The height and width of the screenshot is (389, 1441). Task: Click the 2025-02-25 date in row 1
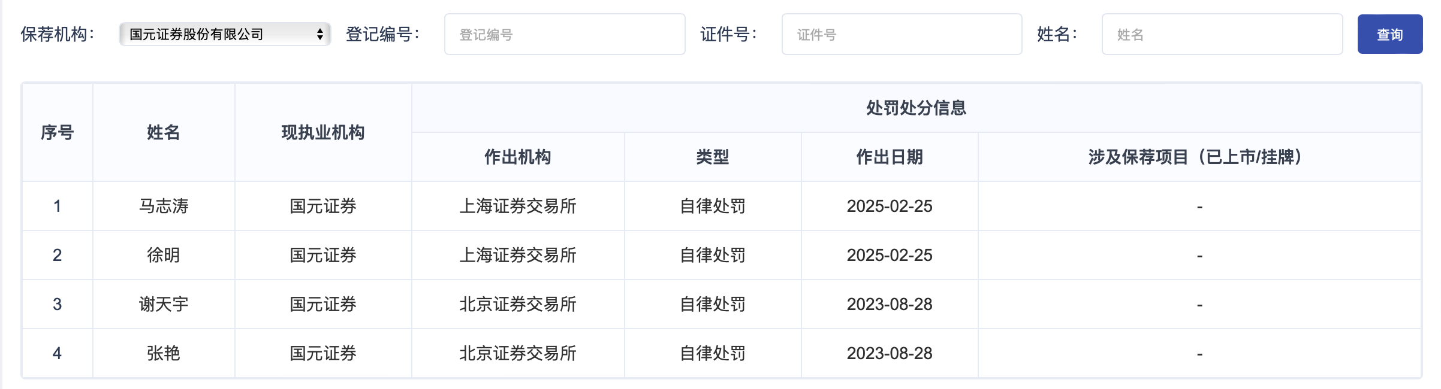890,206
